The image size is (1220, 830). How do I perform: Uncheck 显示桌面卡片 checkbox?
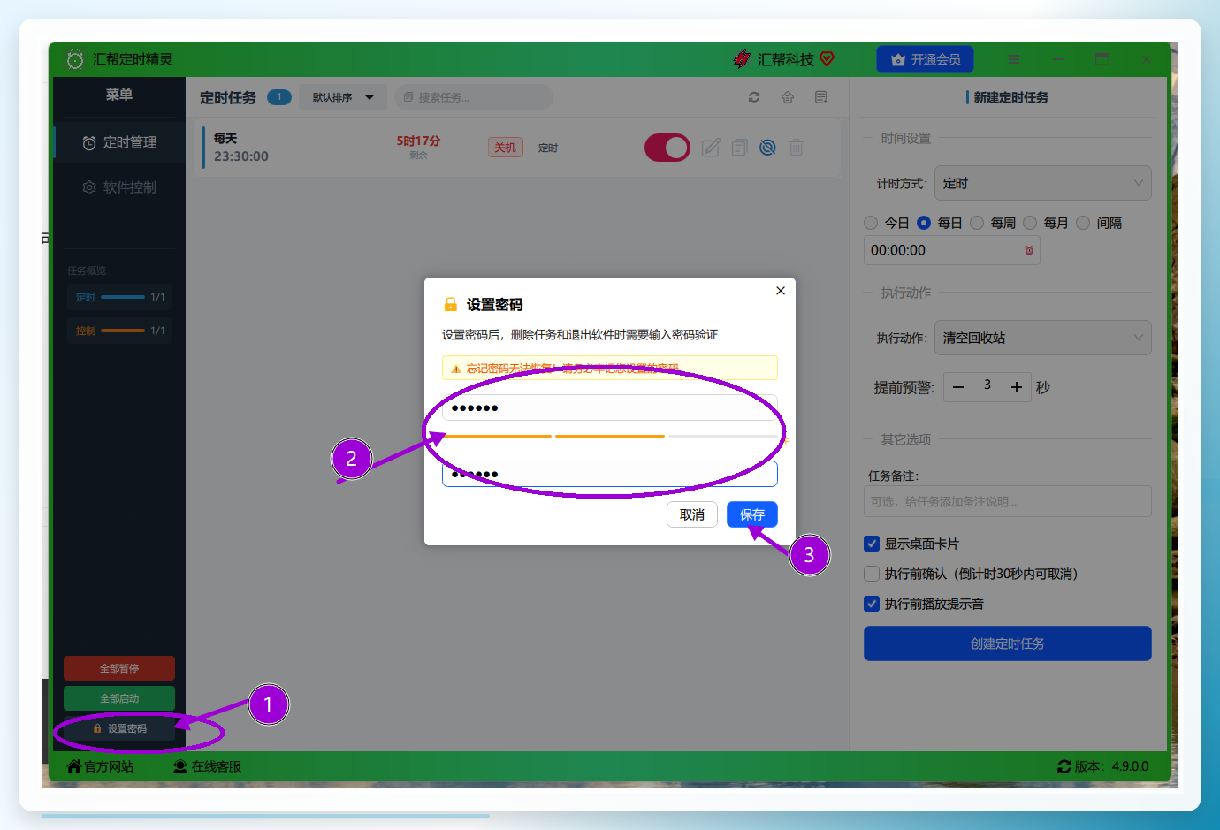(872, 544)
